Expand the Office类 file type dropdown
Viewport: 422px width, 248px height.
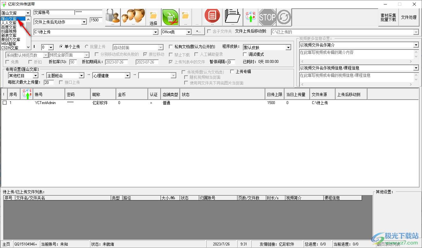click(x=188, y=32)
